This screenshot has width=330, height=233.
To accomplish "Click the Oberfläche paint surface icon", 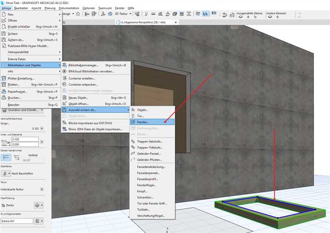I will 6,173.
